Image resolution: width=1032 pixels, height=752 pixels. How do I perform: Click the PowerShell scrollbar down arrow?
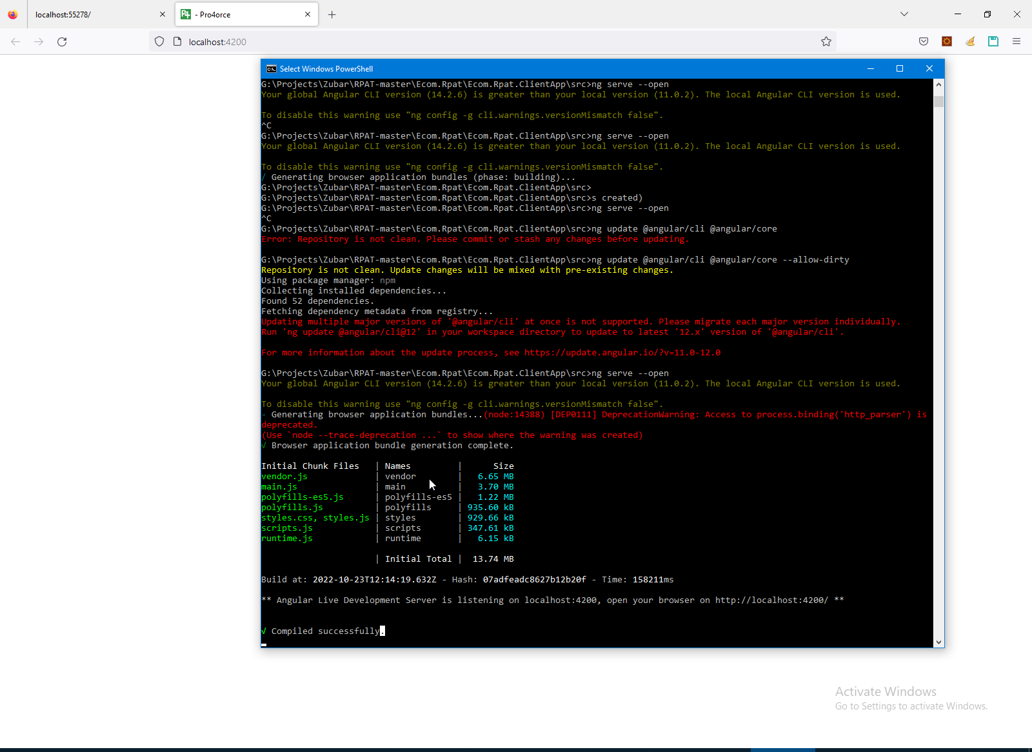tap(939, 642)
